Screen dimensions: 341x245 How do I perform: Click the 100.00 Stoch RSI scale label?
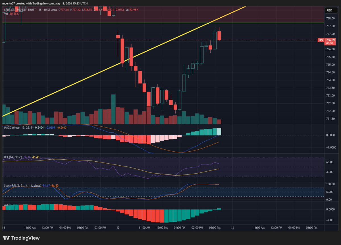tap(330, 184)
